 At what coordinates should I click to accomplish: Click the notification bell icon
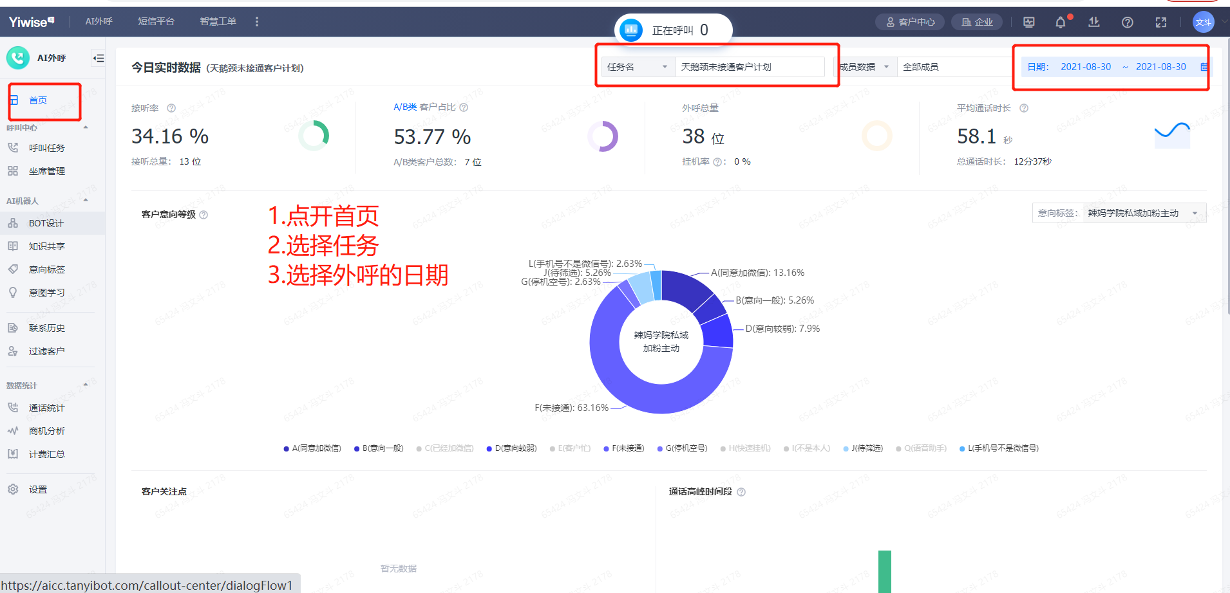(x=1060, y=23)
